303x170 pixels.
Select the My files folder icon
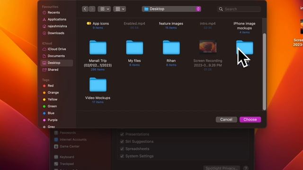coord(134,47)
